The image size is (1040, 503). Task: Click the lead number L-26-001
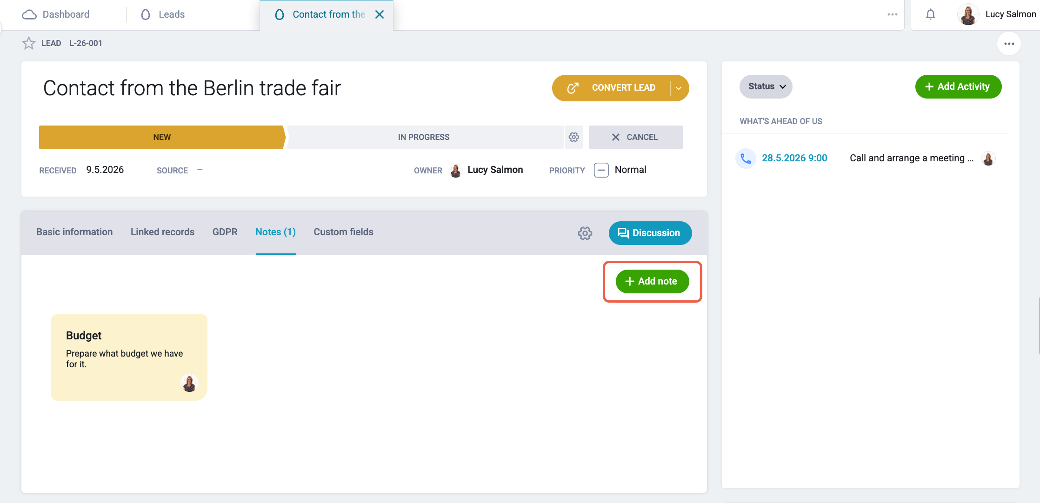pyautogui.click(x=86, y=43)
